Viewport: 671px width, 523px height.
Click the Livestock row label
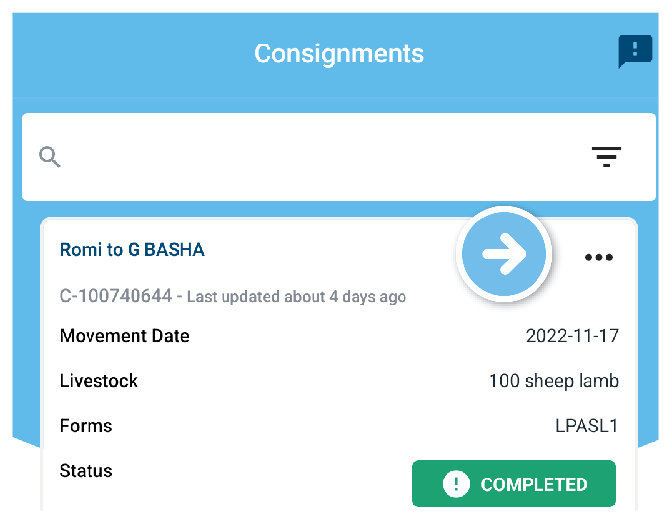(99, 381)
